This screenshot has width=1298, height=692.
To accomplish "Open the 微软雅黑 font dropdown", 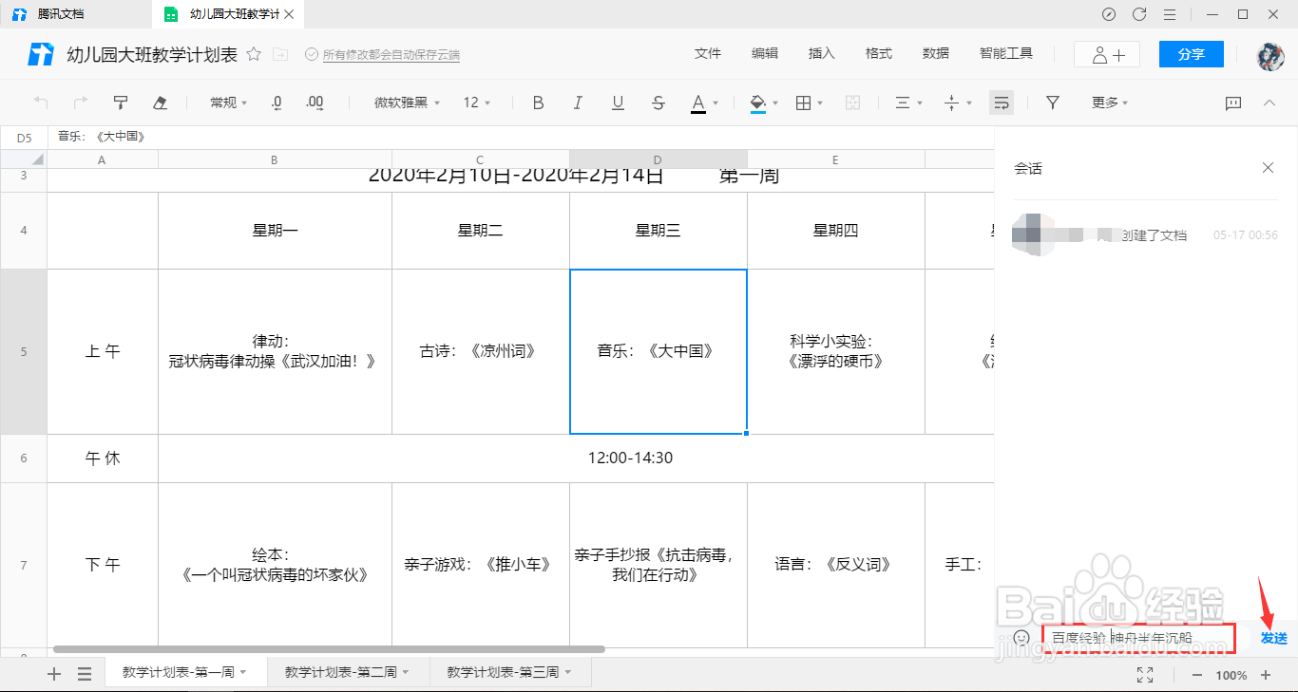I will click(407, 103).
